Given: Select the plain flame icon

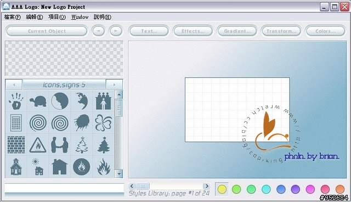Looking at the screenshot, I should pos(104,167).
